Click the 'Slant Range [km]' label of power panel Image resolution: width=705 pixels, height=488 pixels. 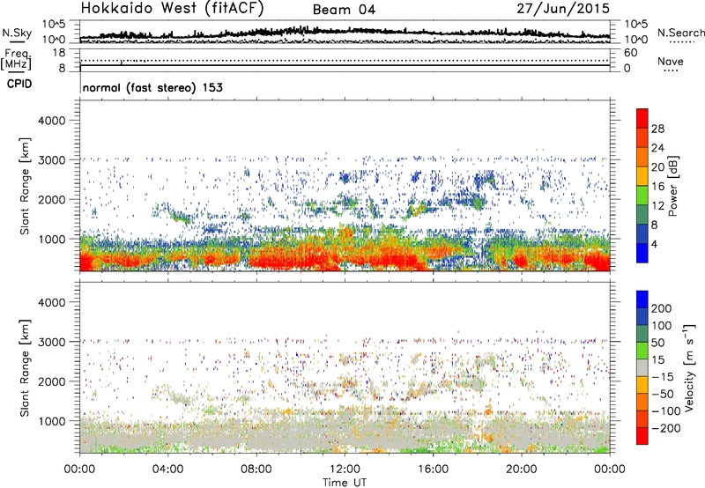[25, 186]
